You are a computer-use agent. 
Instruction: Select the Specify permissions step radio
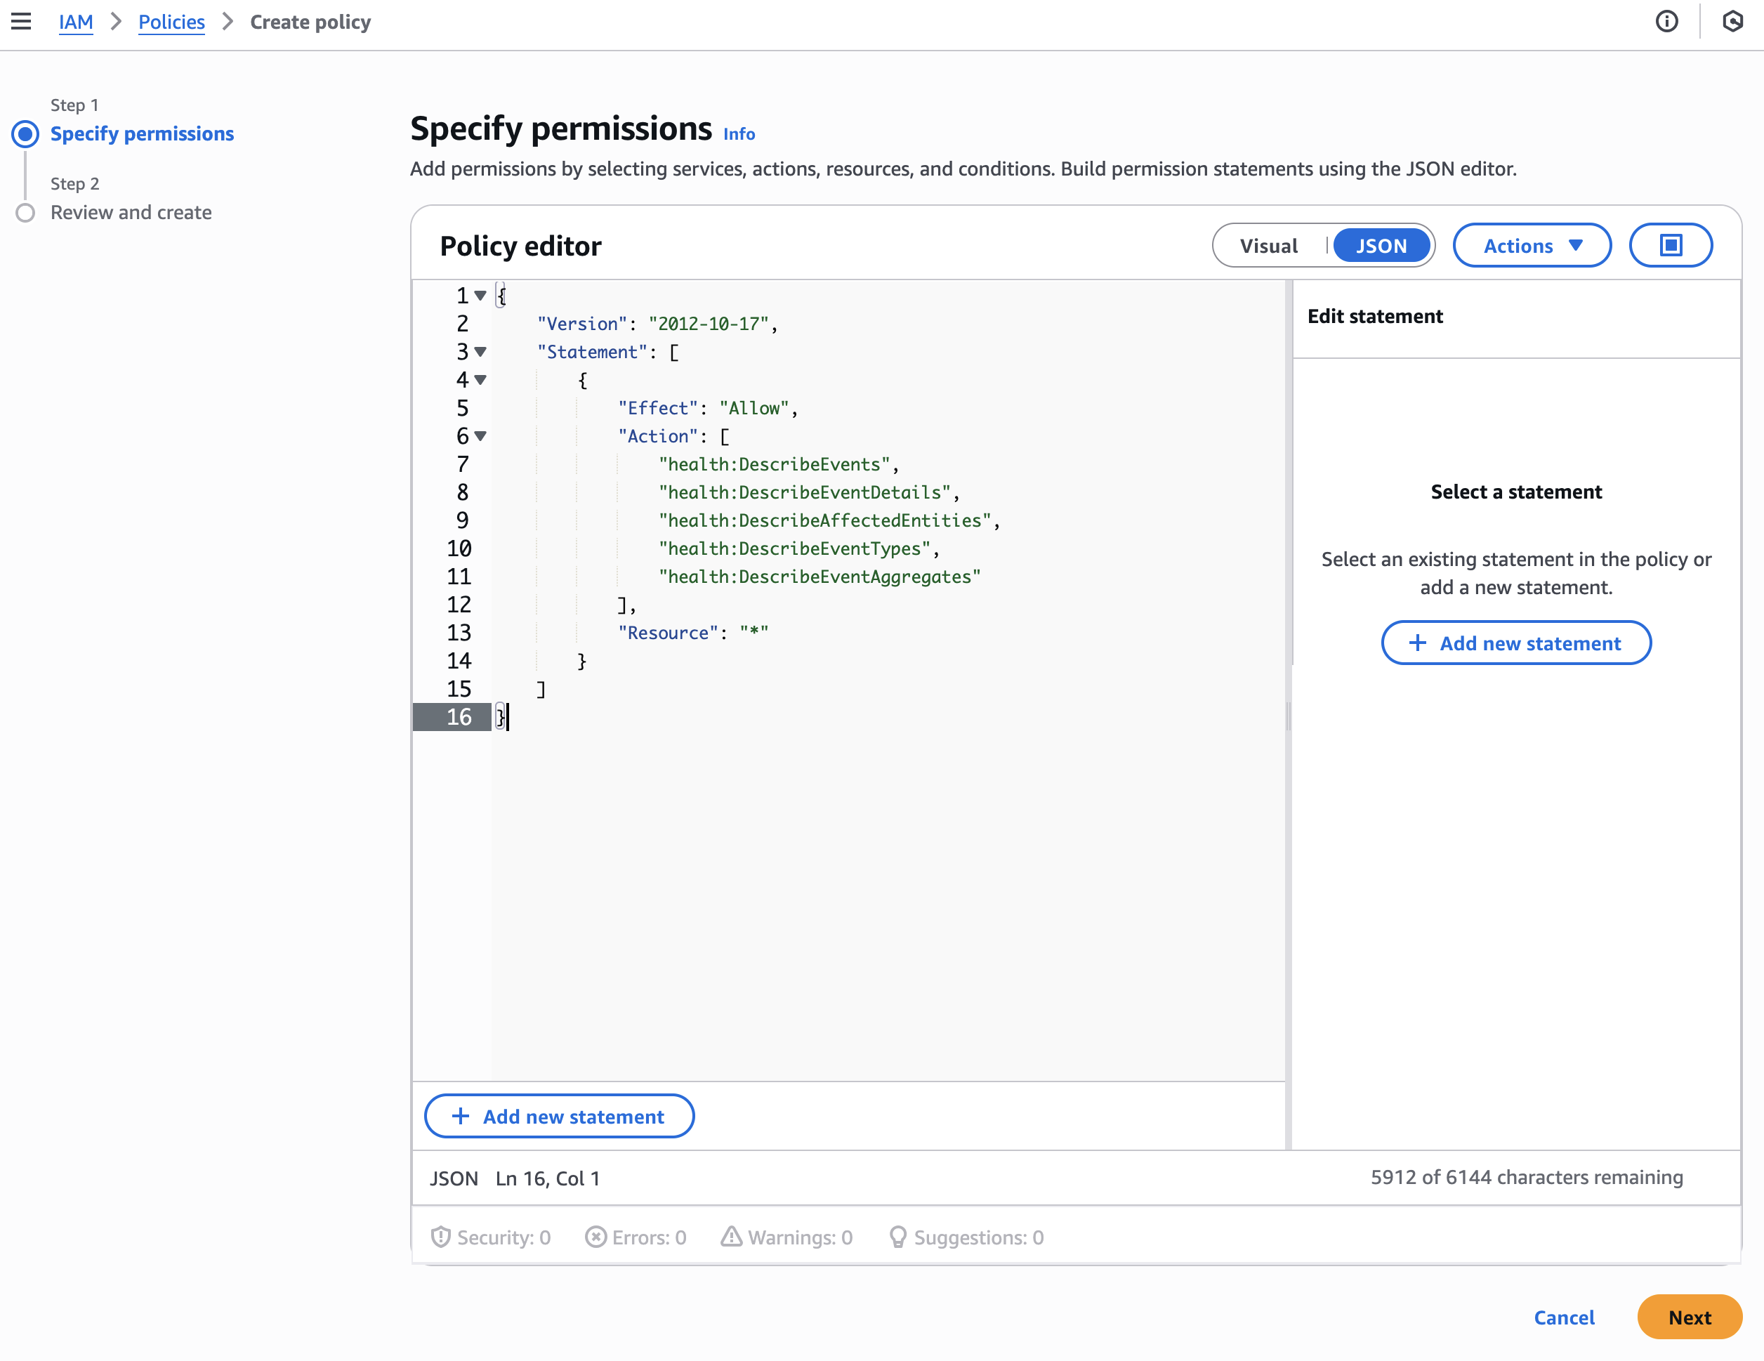pyautogui.click(x=26, y=134)
